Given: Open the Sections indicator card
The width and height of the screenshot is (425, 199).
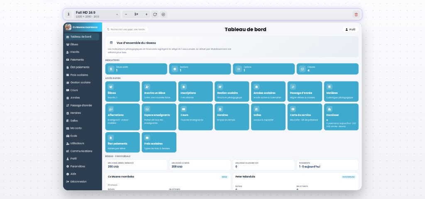Looking at the screenshot, I should 200,69.
